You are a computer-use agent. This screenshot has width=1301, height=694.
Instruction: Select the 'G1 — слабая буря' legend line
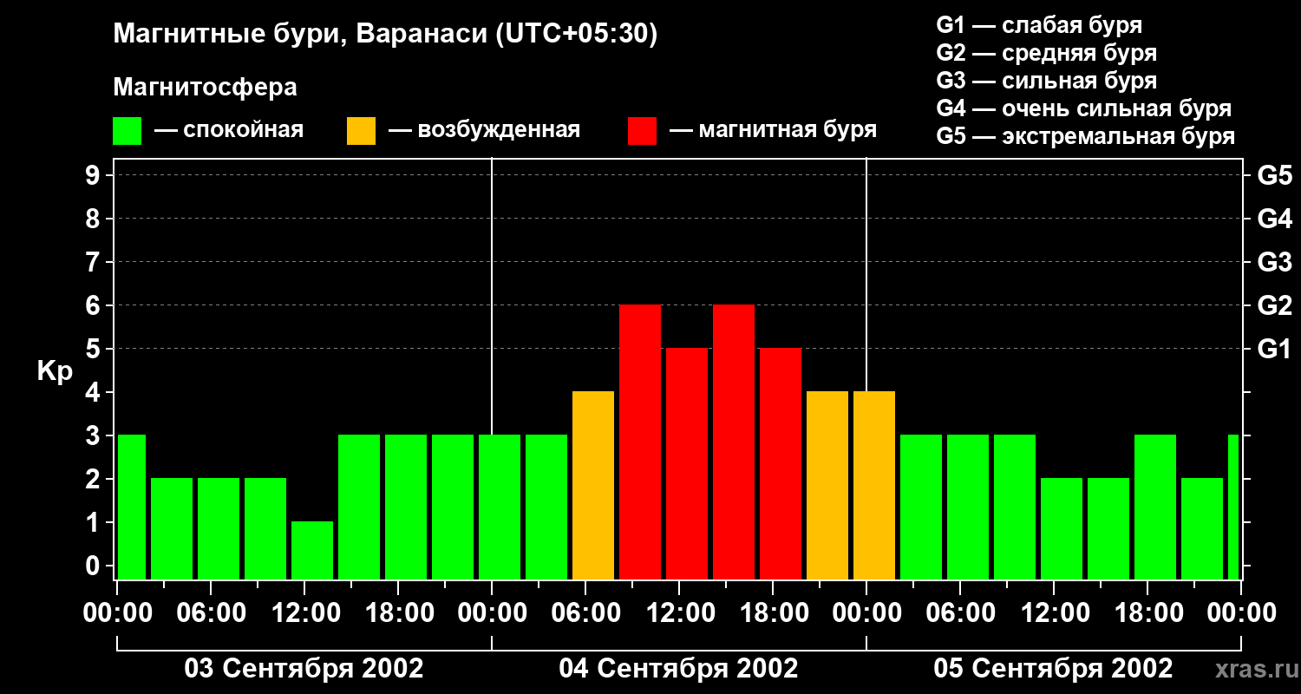1039,25
